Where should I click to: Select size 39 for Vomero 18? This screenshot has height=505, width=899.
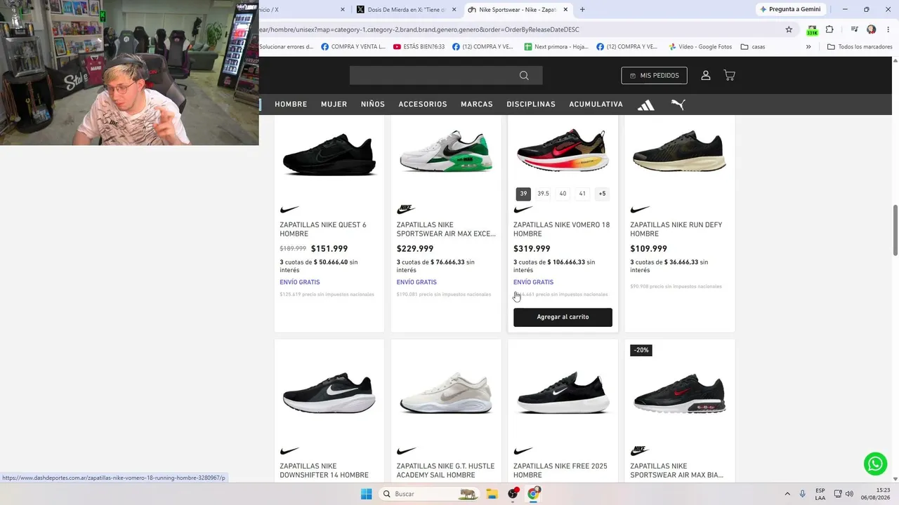523,194
